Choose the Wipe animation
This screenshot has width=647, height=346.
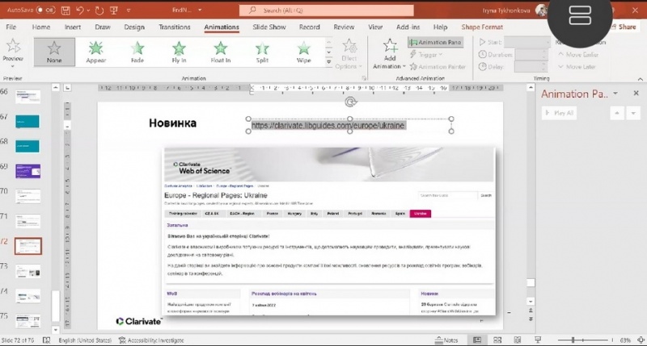tap(303, 52)
